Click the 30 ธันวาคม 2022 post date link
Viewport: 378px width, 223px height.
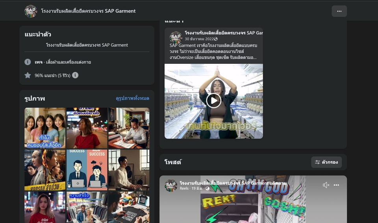pos(199,39)
